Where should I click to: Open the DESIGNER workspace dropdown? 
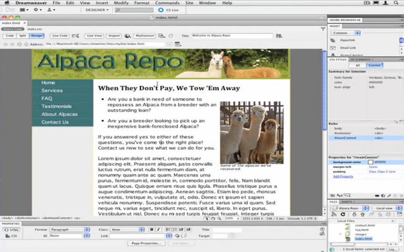96,10
